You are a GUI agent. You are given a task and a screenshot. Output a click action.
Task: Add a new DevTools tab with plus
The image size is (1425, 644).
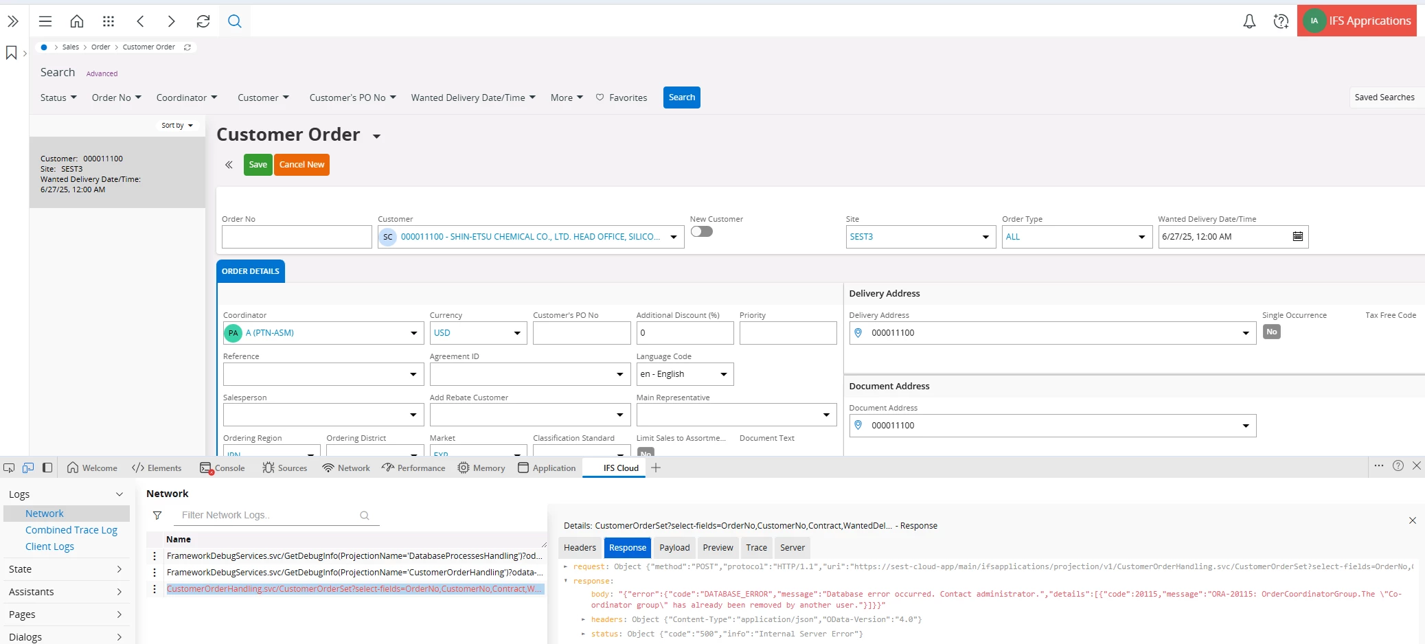click(656, 468)
